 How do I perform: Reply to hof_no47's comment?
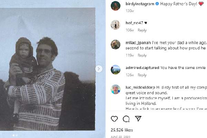pyautogui.click(x=142, y=30)
